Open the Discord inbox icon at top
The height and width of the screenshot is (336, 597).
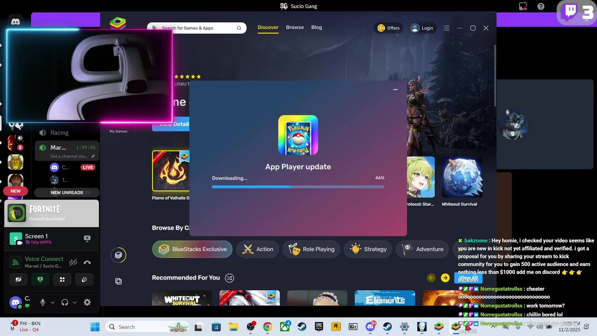click(x=523, y=7)
